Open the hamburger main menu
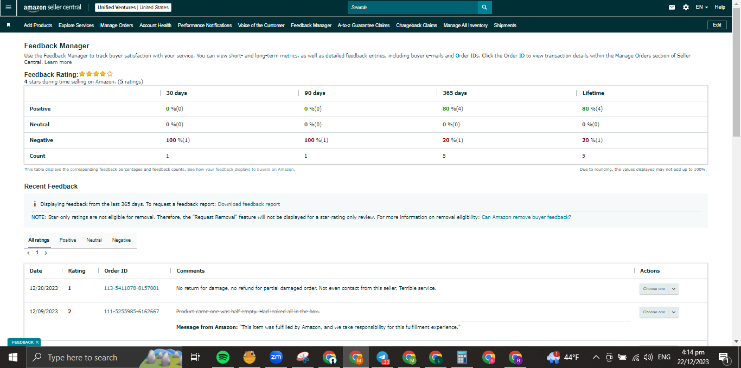Screen dimensions: 741x368 8,8
